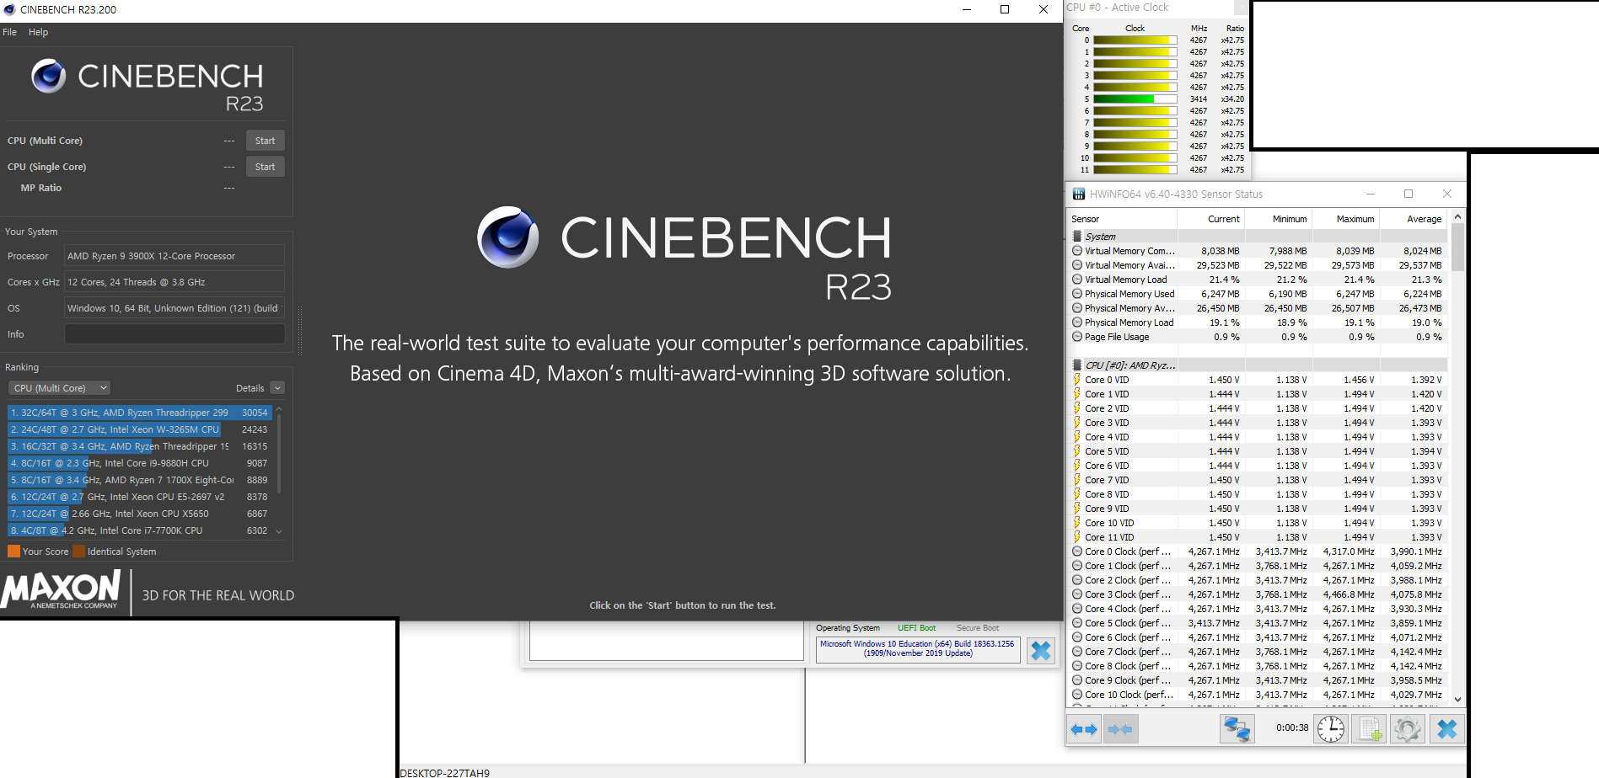Click the blue X button beside Windows 10 Education box

[x=1041, y=651]
